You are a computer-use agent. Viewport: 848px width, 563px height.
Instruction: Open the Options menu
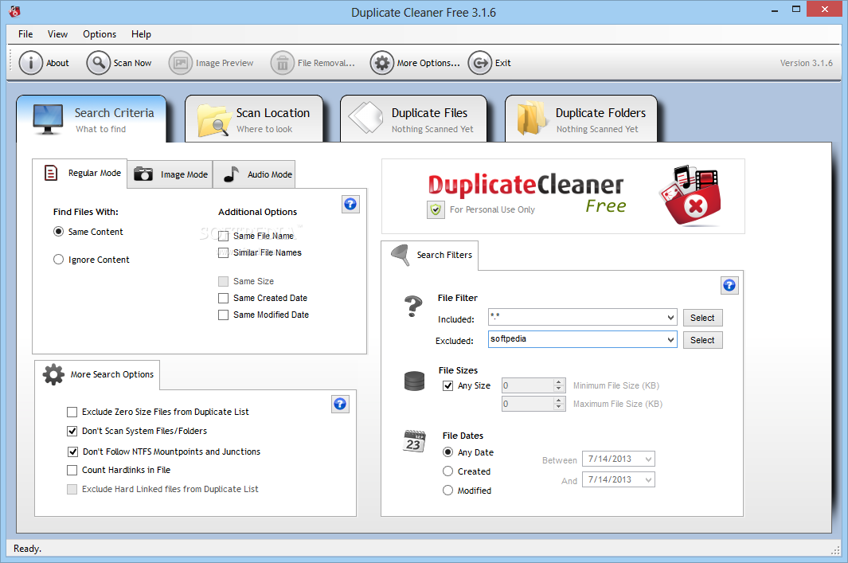tap(99, 34)
